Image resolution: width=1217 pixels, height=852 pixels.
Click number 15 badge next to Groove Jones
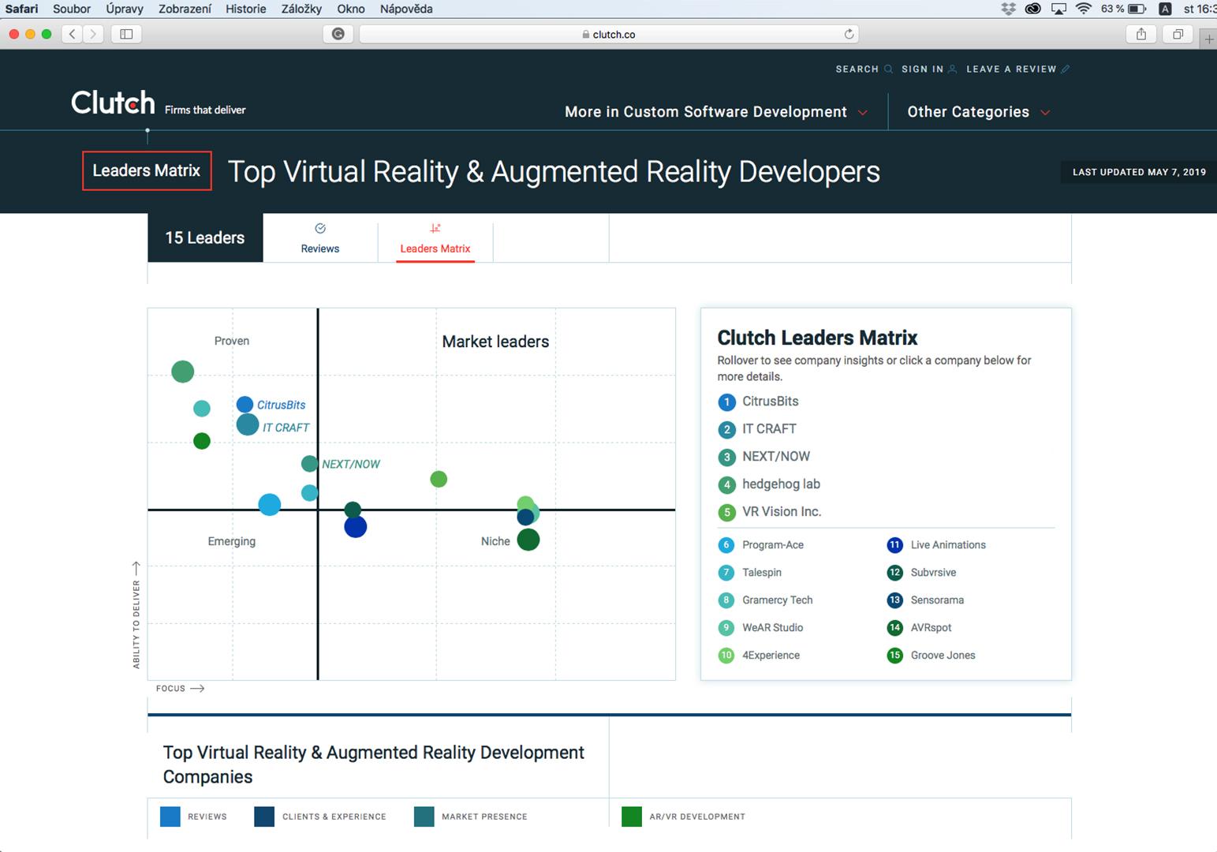pyautogui.click(x=894, y=656)
